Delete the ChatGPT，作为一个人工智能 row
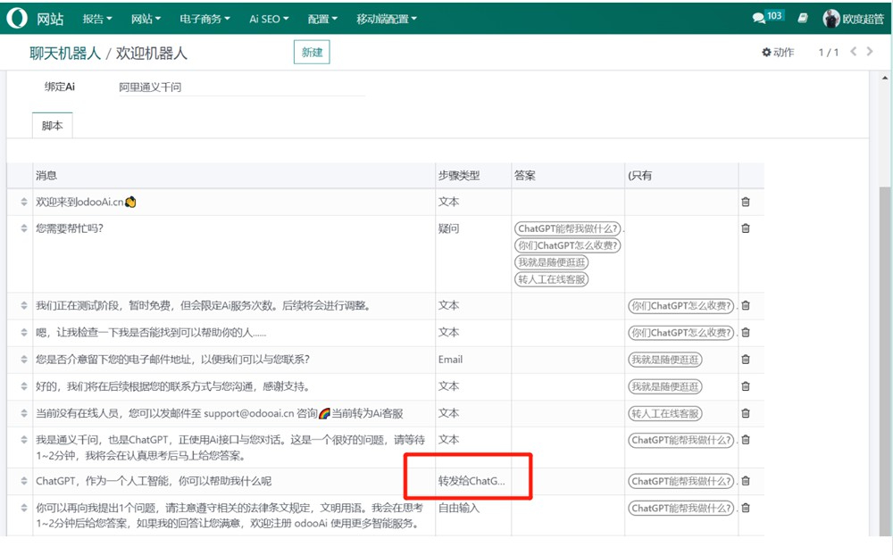This screenshot has height=555, width=893. 746,481
